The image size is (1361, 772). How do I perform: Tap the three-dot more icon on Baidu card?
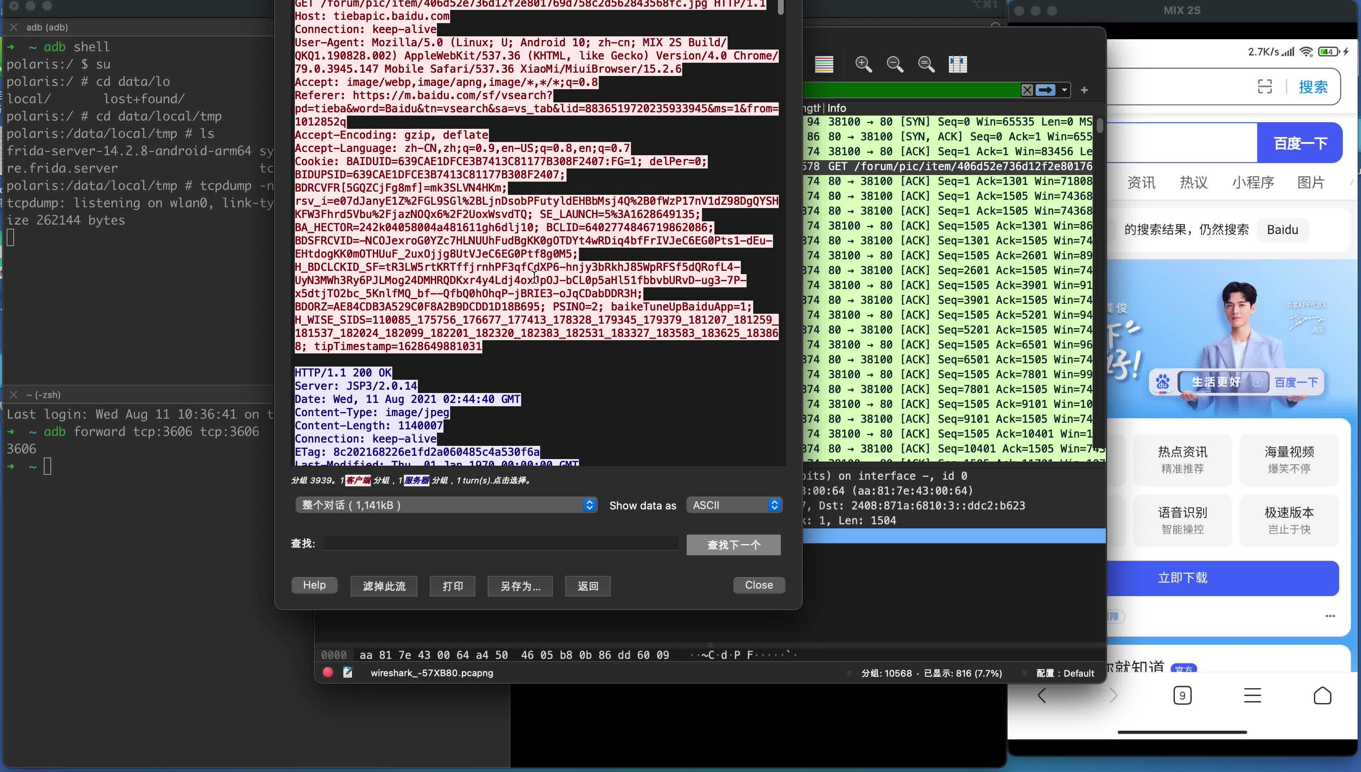pos(1330,616)
